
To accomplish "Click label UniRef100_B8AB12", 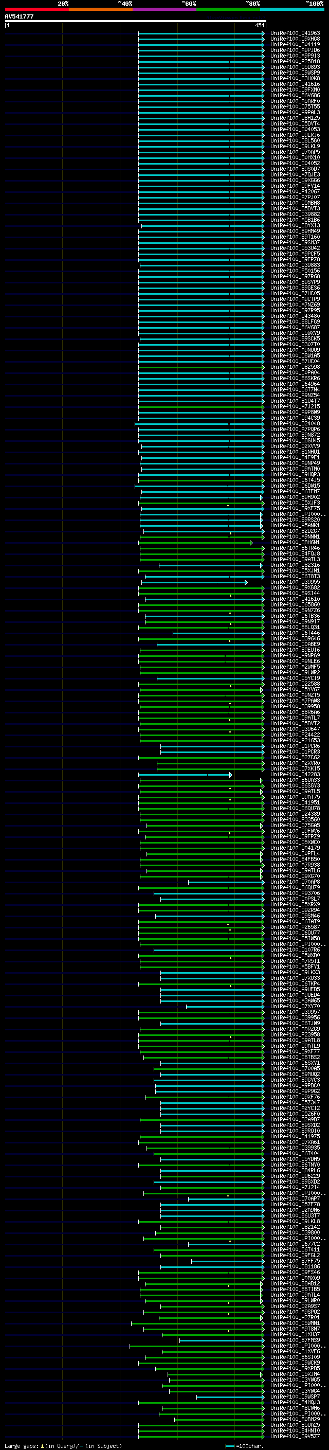I will click(295, 1283).
